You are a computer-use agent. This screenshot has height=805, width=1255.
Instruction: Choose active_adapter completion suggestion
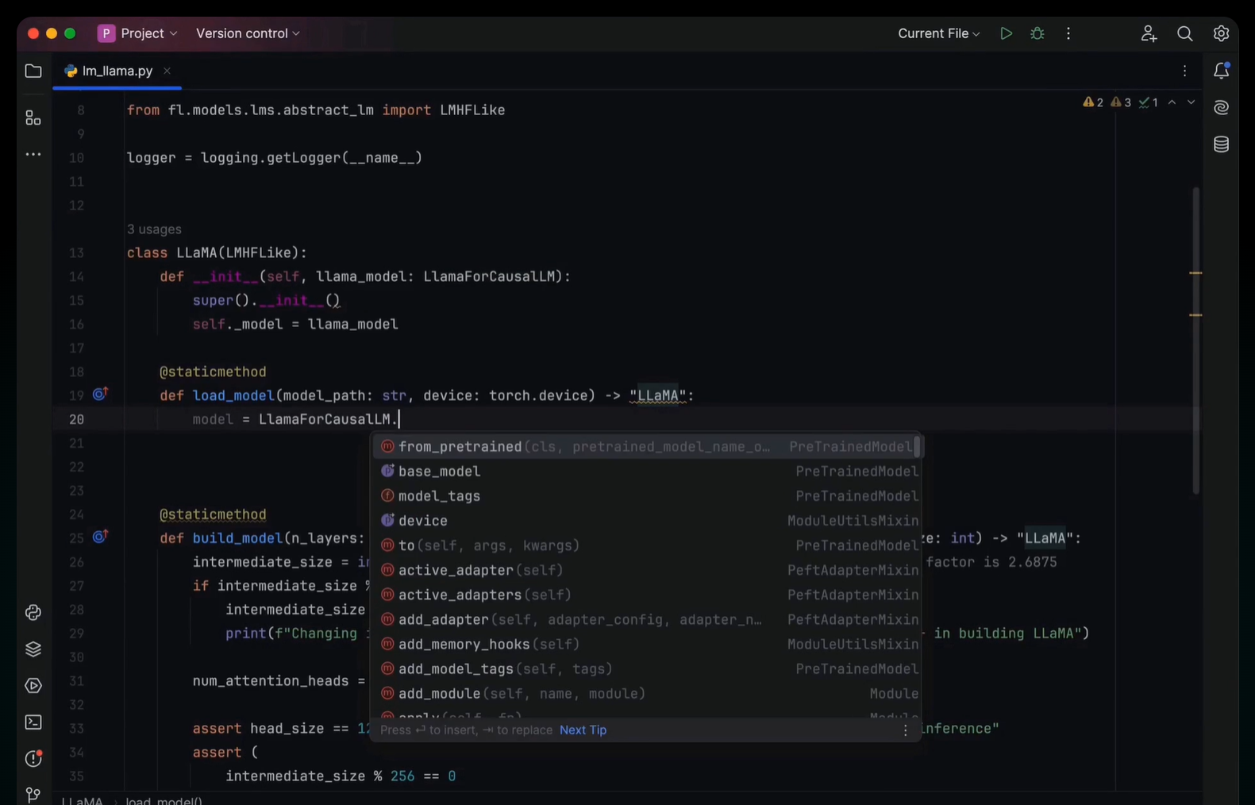[646, 570]
